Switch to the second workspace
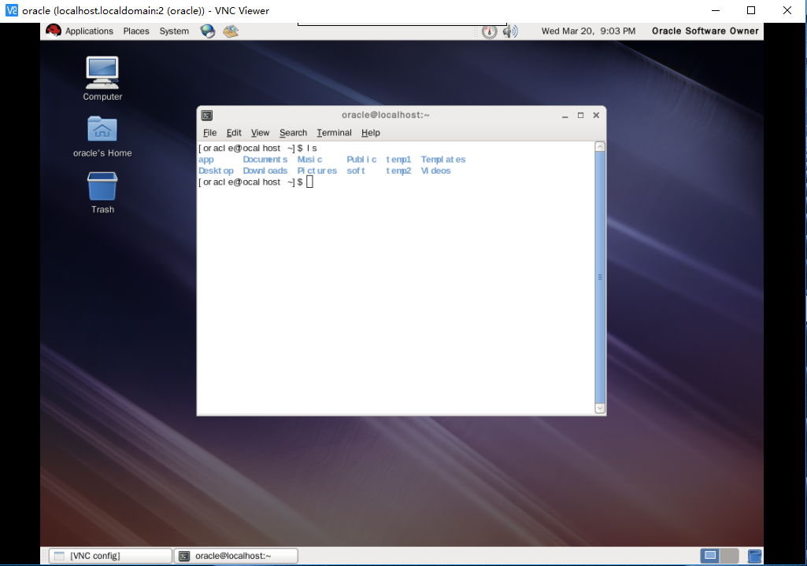Screen dimensions: 807x566 (x=729, y=556)
